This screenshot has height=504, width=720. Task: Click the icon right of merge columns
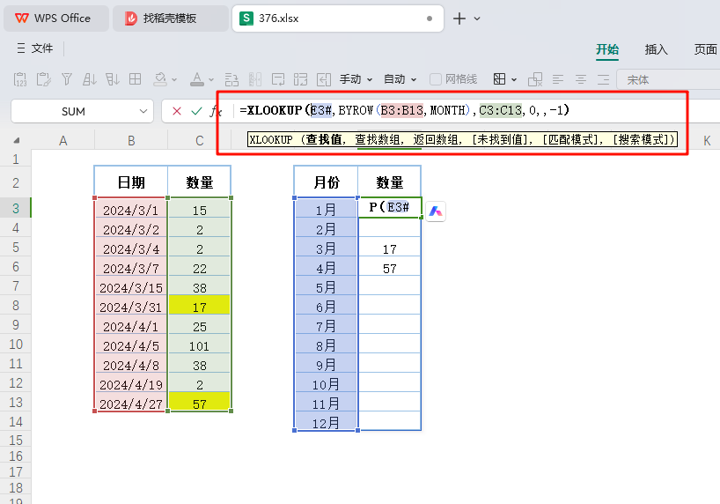coord(278,79)
